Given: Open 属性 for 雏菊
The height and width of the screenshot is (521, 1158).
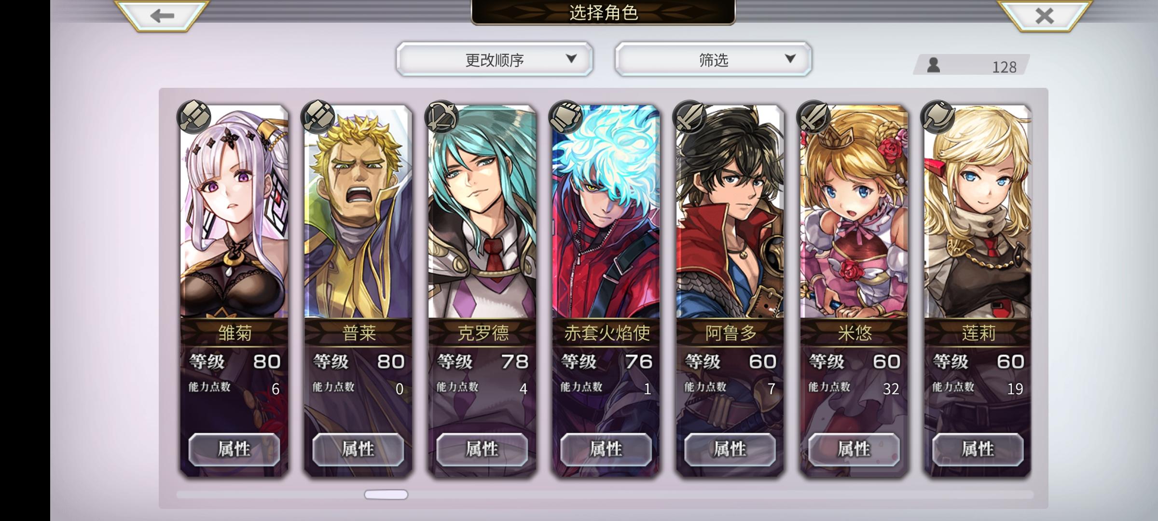Looking at the screenshot, I should 234,449.
